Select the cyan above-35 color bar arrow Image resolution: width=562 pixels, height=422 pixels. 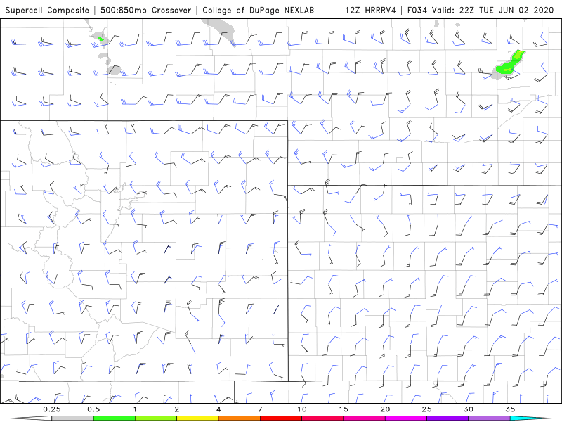[531, 418]
